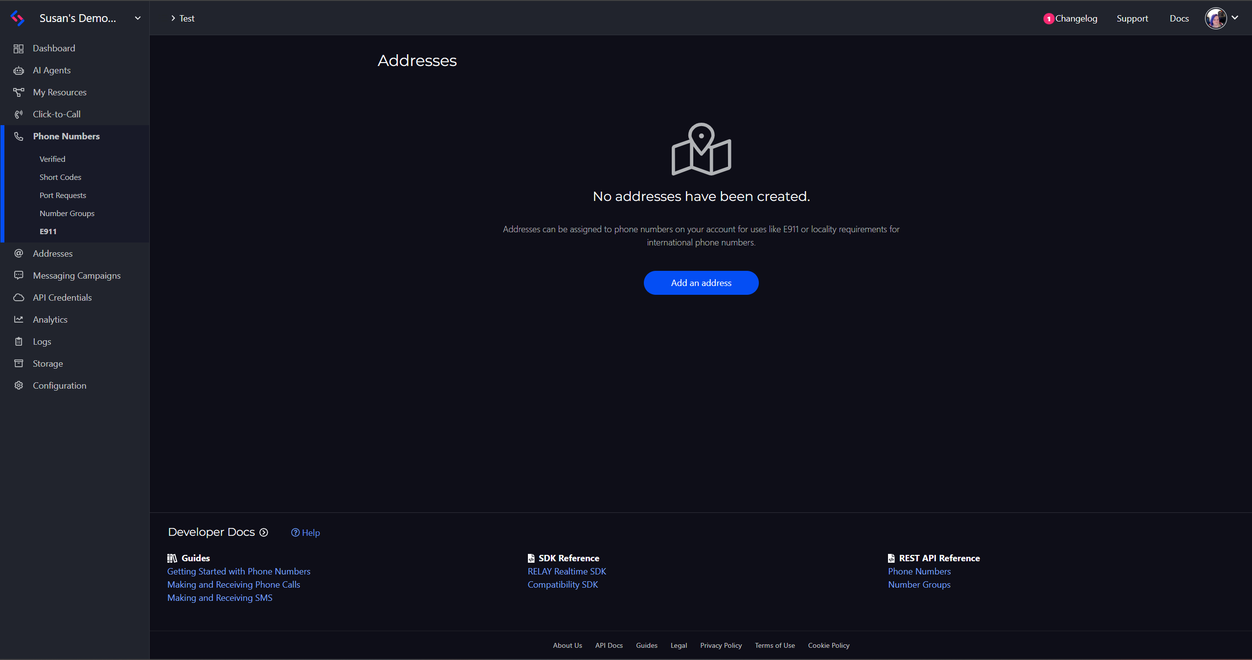Open the Compatibility SDK link

pyautogui.click(x=563, y=584)
